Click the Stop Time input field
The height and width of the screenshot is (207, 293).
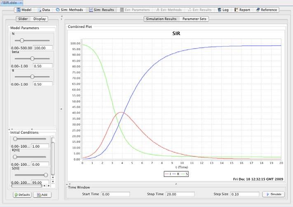[x=180, y=194]
